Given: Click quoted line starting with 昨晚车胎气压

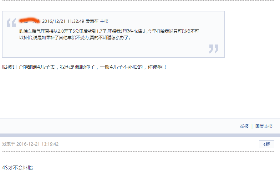Looking at the screenshot, I should [109, 31].
